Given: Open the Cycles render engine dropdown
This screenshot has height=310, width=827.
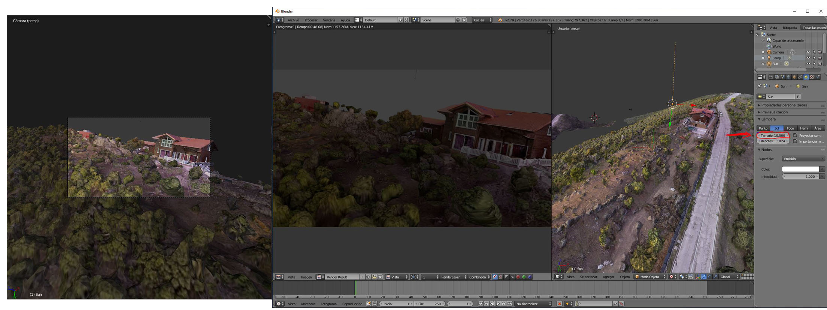Looking at the screenshot, I should click(x=482, y=20).
